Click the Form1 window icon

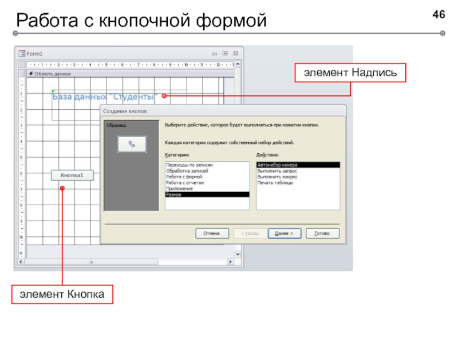click(22, 53)
